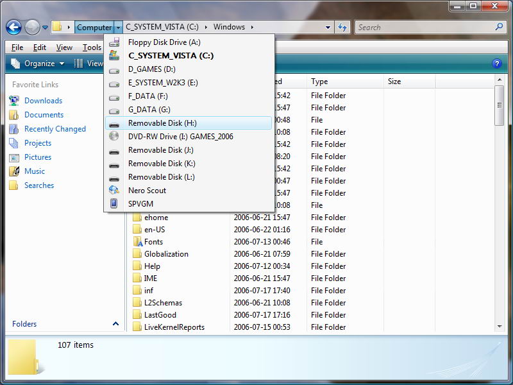Refresh the folder with the Refresh button
The image size is (513, 385).
point(342,27)
